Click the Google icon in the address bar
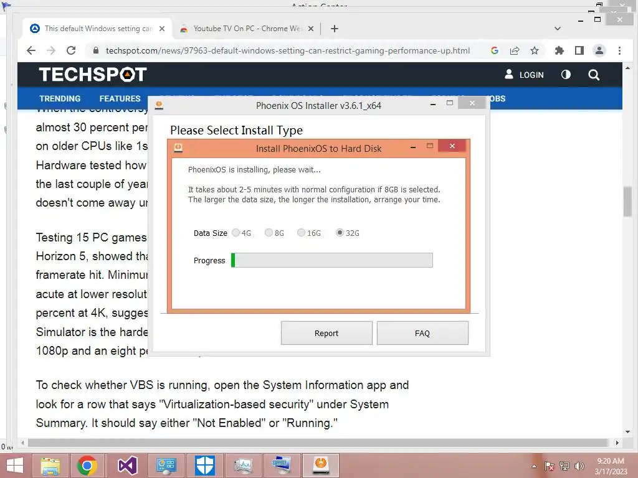Screen dimensions: 638x478 [495, 50]
